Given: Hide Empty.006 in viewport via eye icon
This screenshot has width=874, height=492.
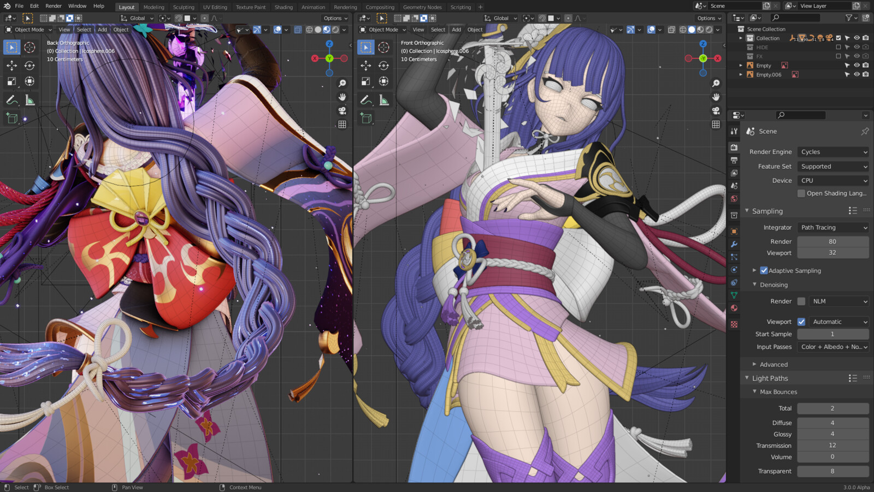Looking at the screenshot, I should pyautogui.click(x=857, y=74).
